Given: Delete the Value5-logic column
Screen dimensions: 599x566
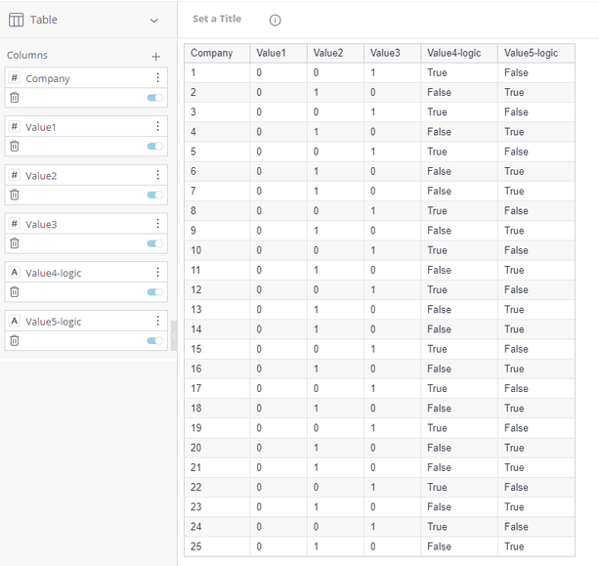Looking at the screenshot, I should [x=14, y=341].
